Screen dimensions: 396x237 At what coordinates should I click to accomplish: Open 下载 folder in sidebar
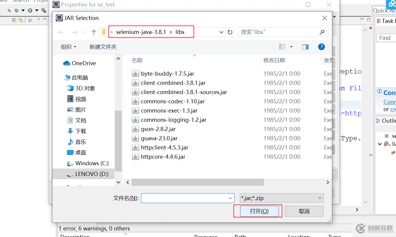click(77, 131)
